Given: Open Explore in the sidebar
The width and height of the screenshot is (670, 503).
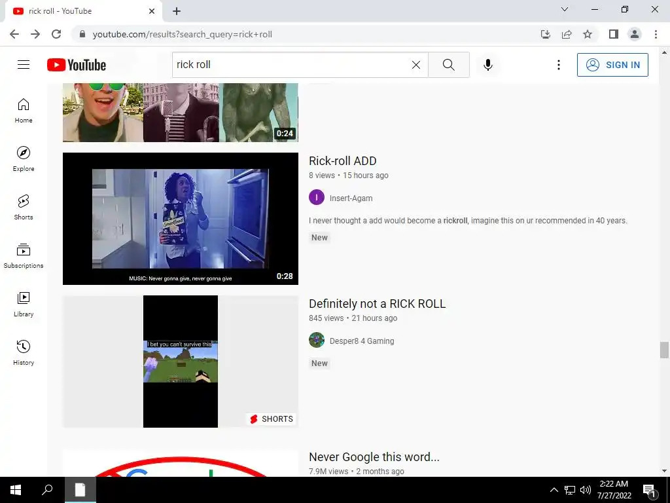Looking at the screenshot, I should point(24,159).
